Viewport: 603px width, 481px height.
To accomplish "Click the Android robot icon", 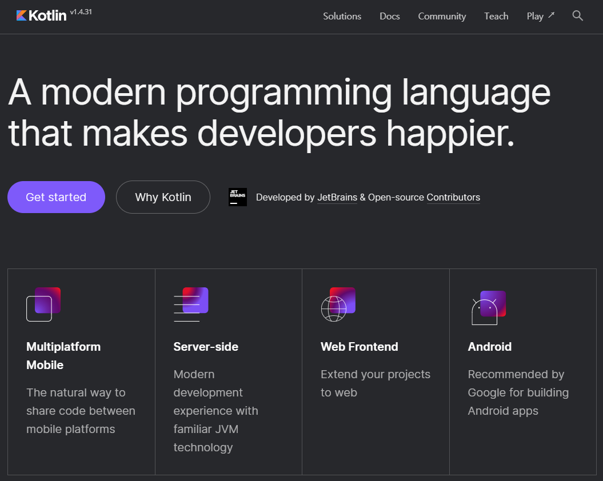I will 488,307.
